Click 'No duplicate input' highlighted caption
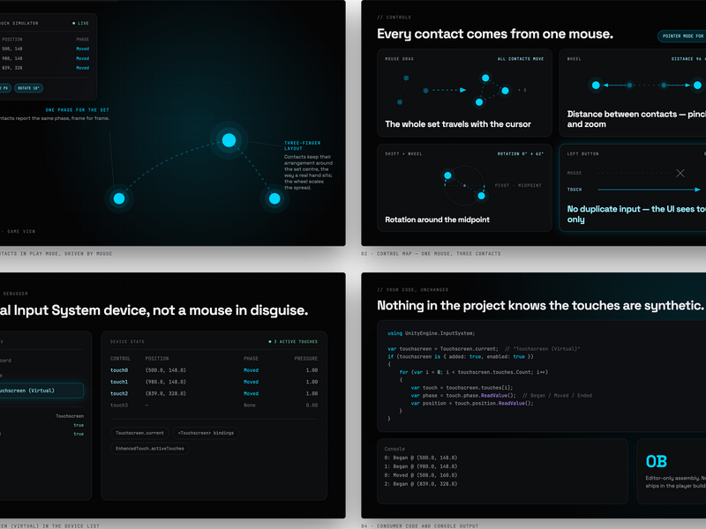706x529 pixels. pos(635,214)
